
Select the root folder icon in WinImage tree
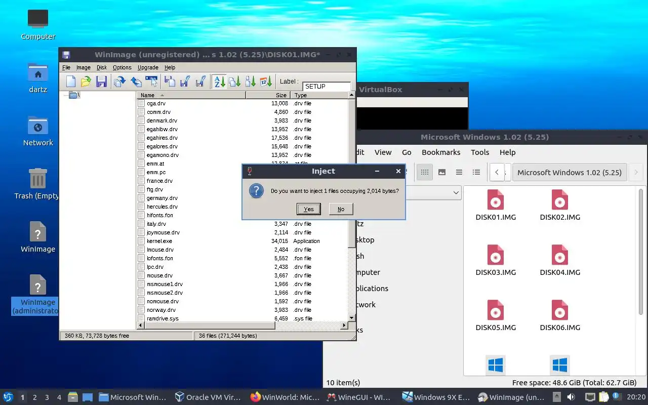point(73,95)
